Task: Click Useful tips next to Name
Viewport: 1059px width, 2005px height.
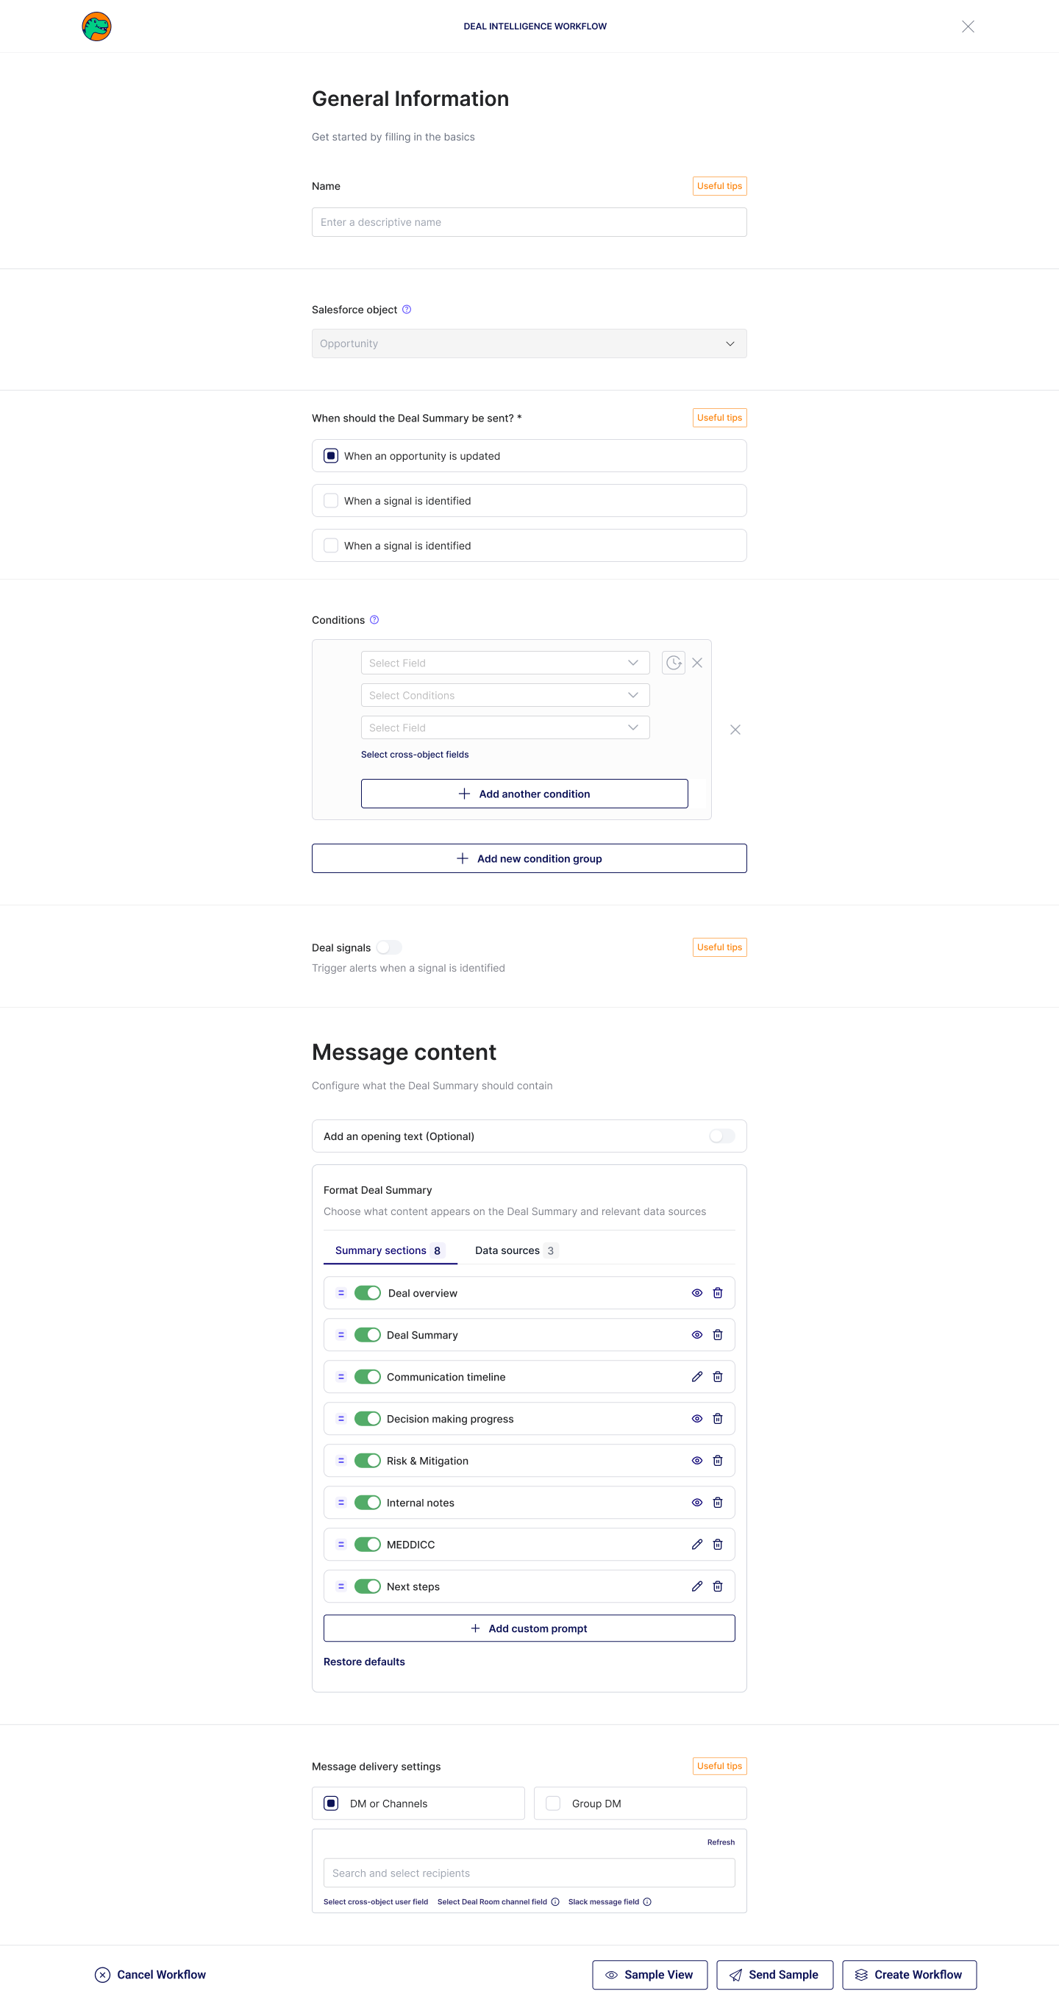Action: click(x=720, y=186)
